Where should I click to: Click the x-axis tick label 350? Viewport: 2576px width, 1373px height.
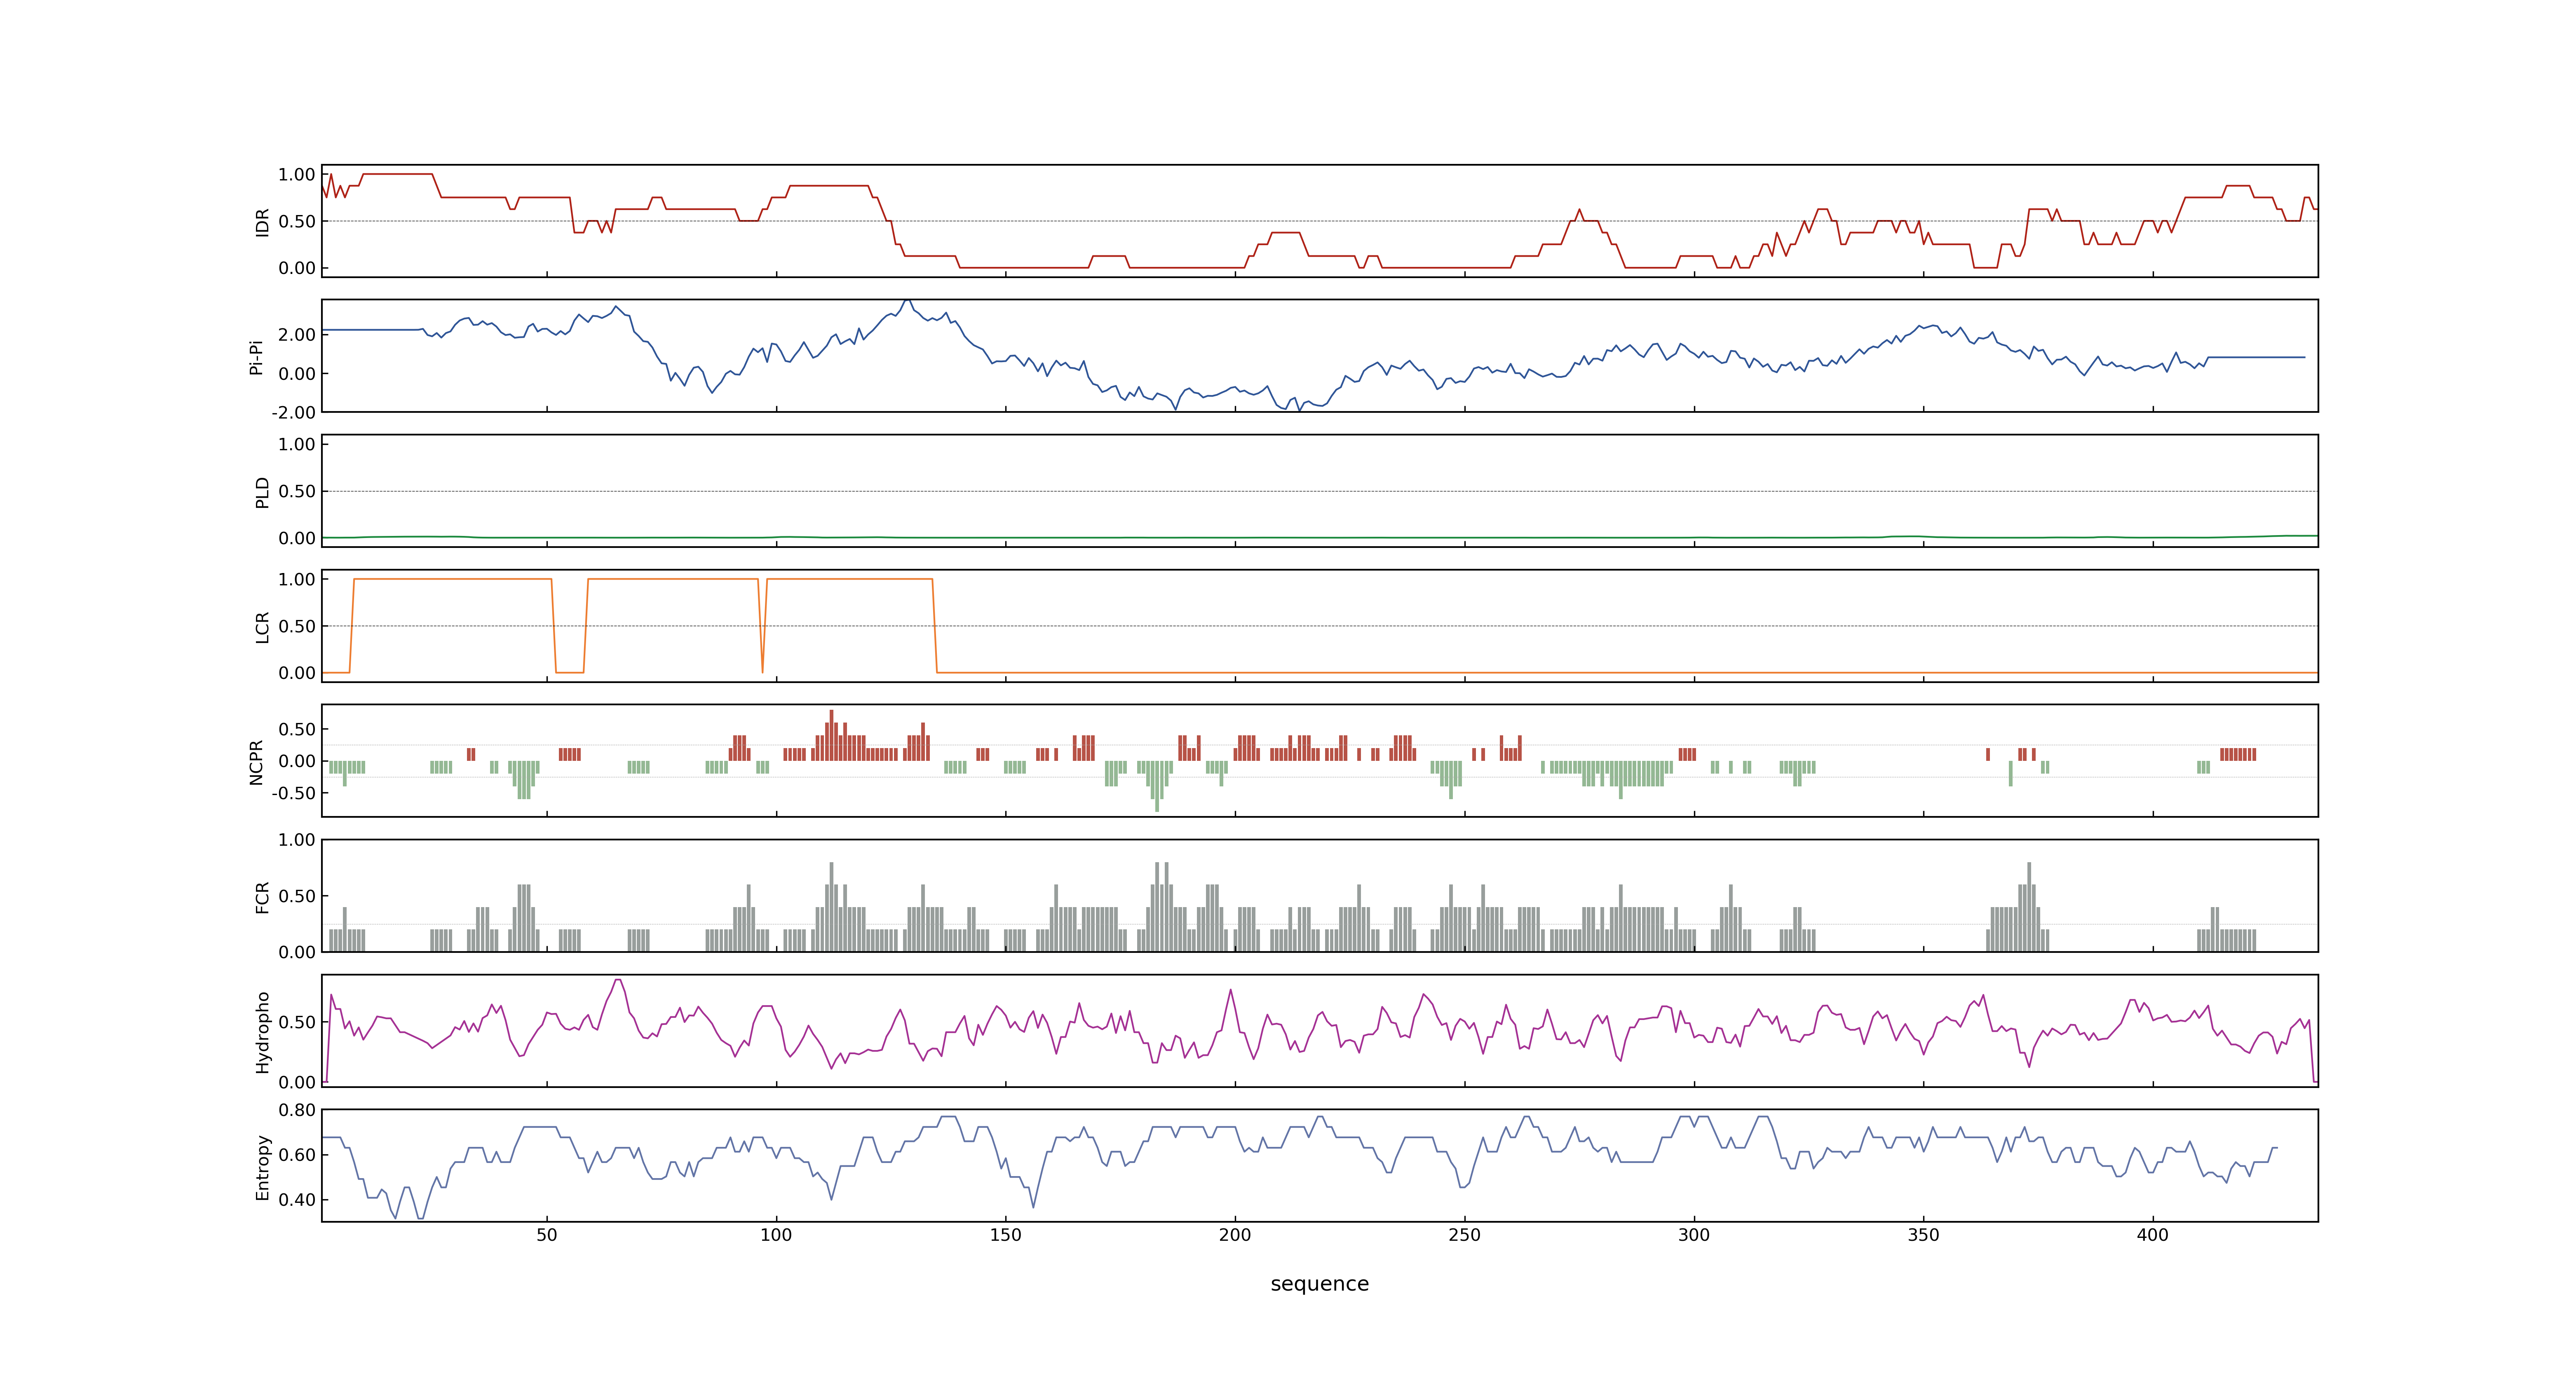pyautogui.click(x=1923, y=1235)
